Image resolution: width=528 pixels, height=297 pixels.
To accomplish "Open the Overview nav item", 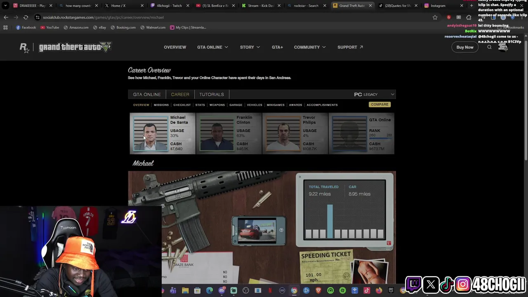I will point(175,47).
